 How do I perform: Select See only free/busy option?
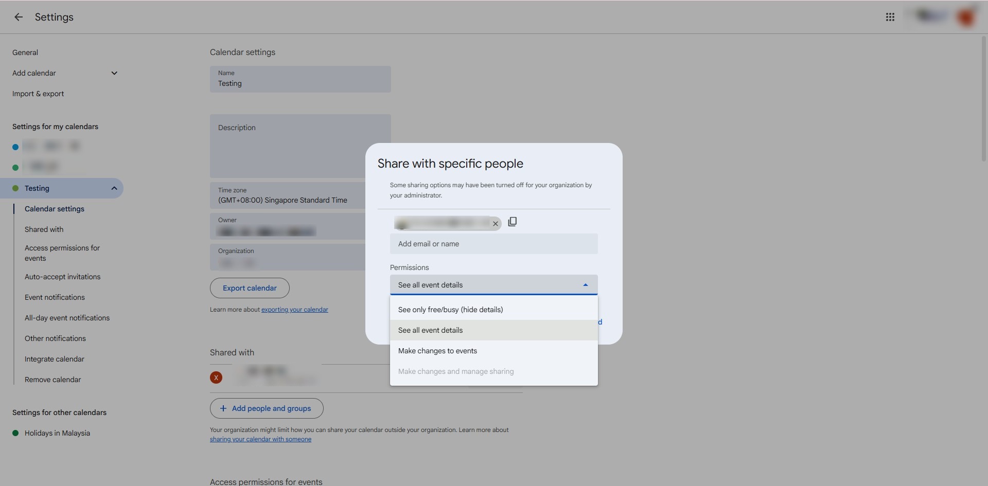[450, 310]
